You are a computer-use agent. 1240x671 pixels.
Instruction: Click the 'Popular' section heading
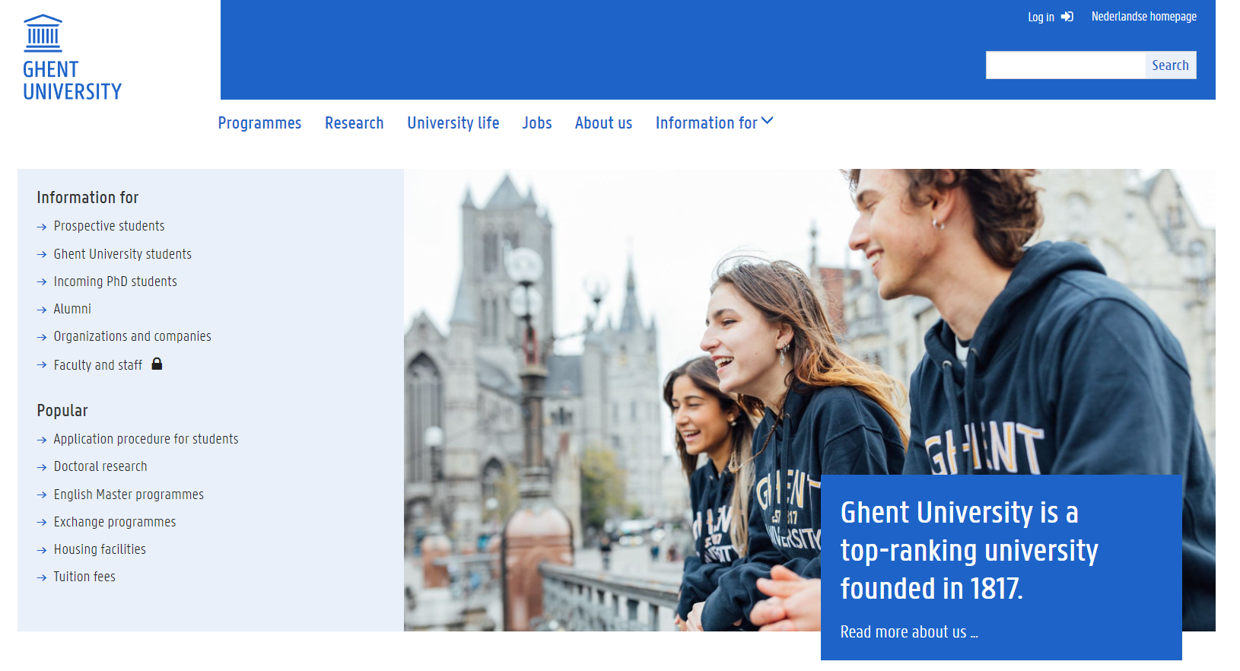point(62,411)
